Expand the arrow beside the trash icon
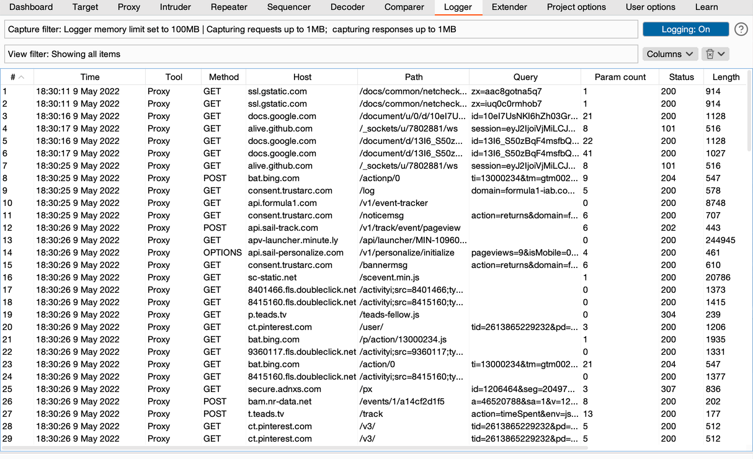 (x=721, y=54)
